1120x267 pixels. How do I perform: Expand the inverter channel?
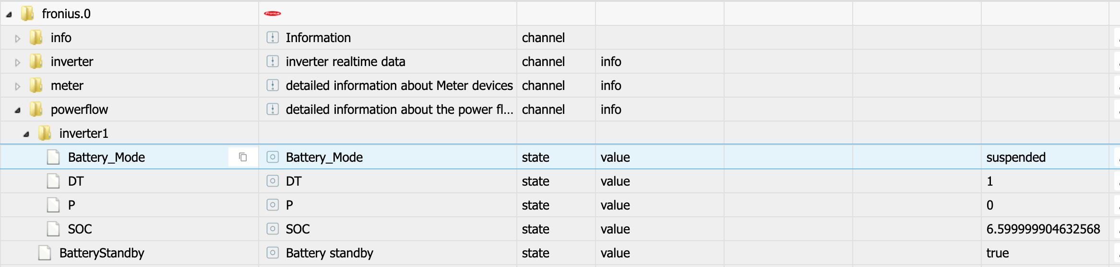pyautogui.click(x=18, y=62)
